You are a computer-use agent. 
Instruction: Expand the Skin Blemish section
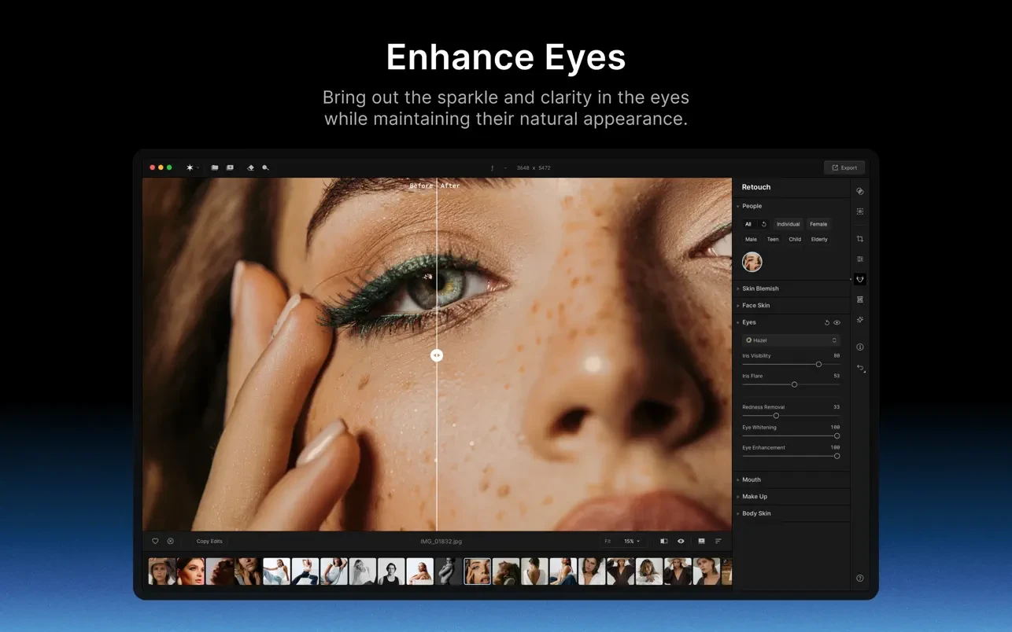760,288
